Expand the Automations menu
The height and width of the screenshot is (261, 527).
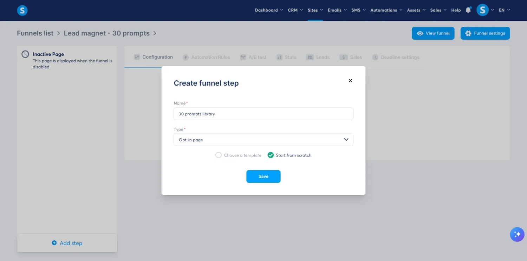click(386, 10)
